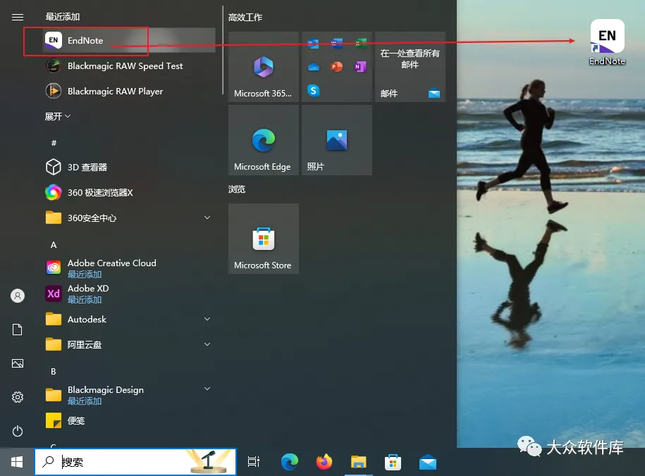The width and height of the screenshot is (645, 476).
Task: Open the Microsoft Edge tile
Action: [263, 140]
